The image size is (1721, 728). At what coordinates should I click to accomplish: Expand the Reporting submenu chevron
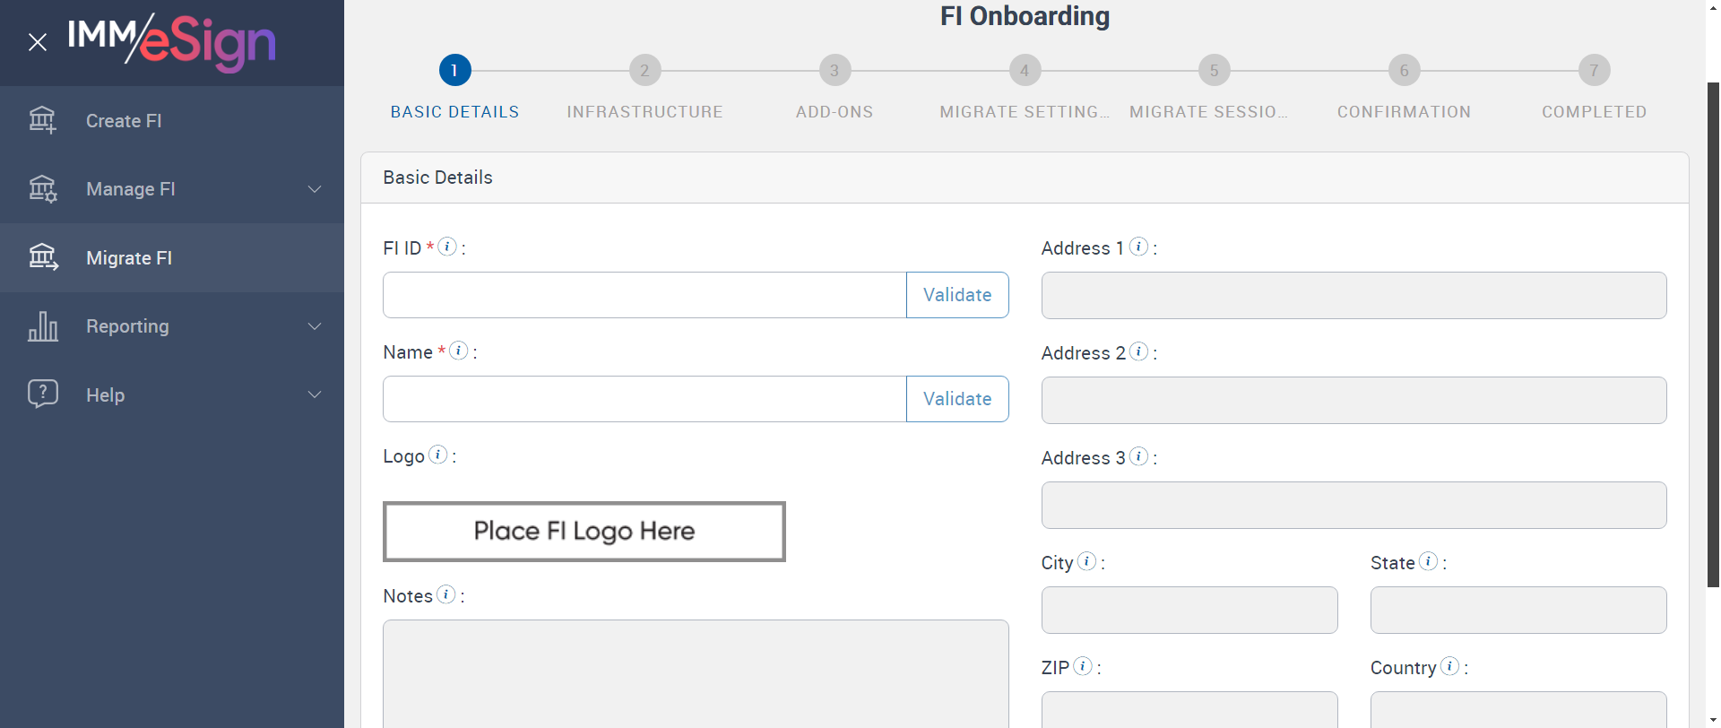tap(315, 326)
